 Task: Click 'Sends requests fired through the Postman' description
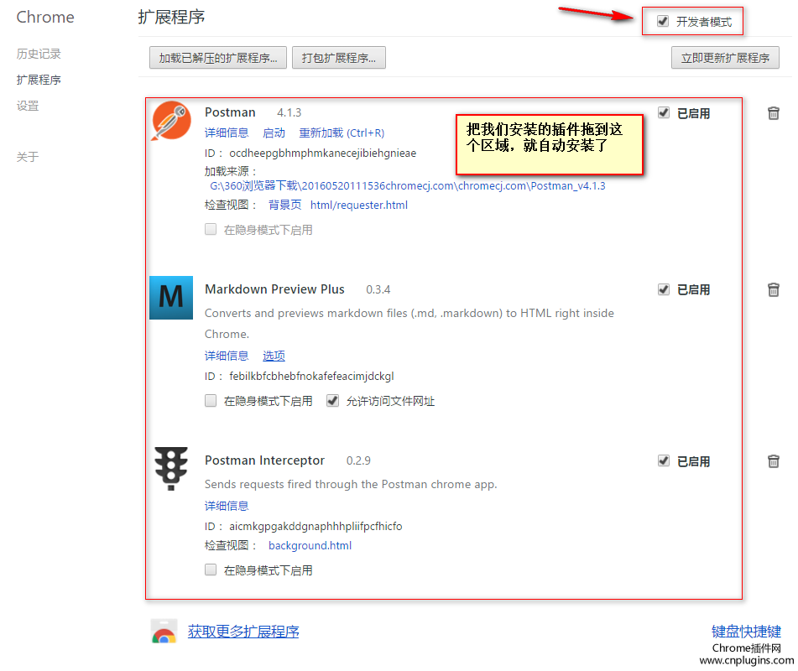coord(351,484)
